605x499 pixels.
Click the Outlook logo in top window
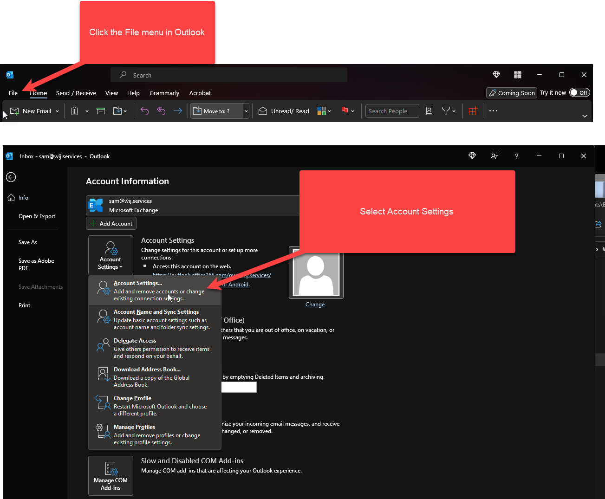tap(10, 75)
